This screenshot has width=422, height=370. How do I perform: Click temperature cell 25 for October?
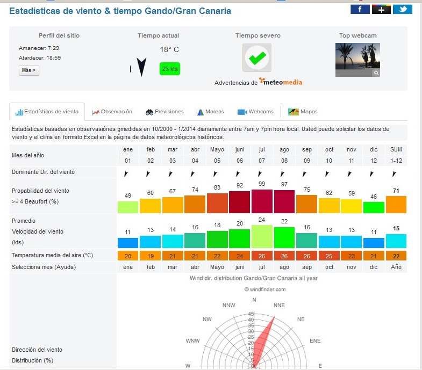[329, 256]
